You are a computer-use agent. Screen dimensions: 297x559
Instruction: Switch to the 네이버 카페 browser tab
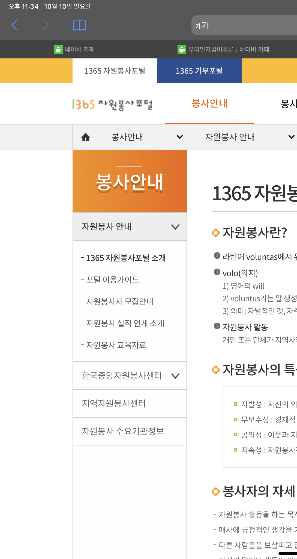74,49
